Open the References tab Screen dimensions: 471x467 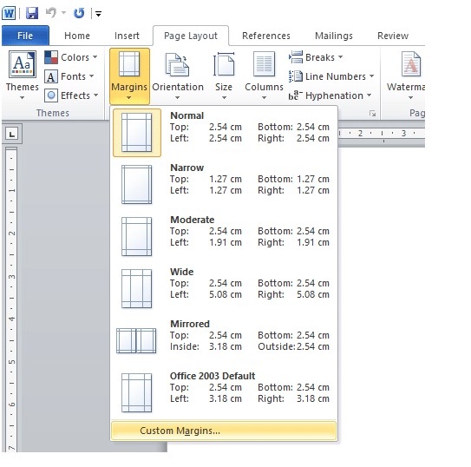[266, 36]
